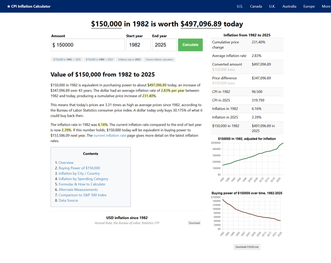The width and height of the screenshot is (331, 263).
Task: Open the Inflation rate in 2025 chip
Action: [x=129, y=59]
